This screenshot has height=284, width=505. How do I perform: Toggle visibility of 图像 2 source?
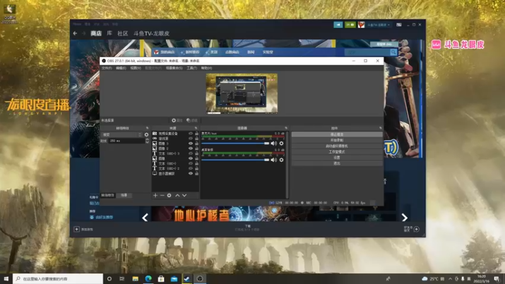pyautogui.click(x=191, y=148)
